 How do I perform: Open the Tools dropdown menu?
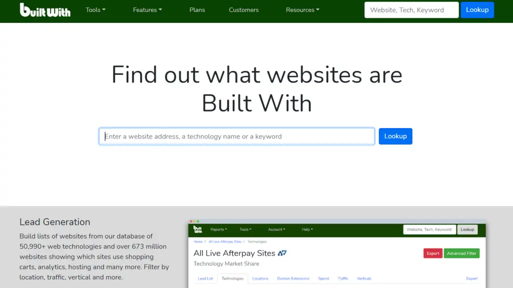pyautogui.click(x=95, y=9)
